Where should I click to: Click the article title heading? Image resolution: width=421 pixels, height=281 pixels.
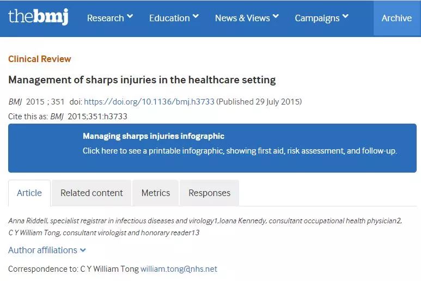pos(142,80)
